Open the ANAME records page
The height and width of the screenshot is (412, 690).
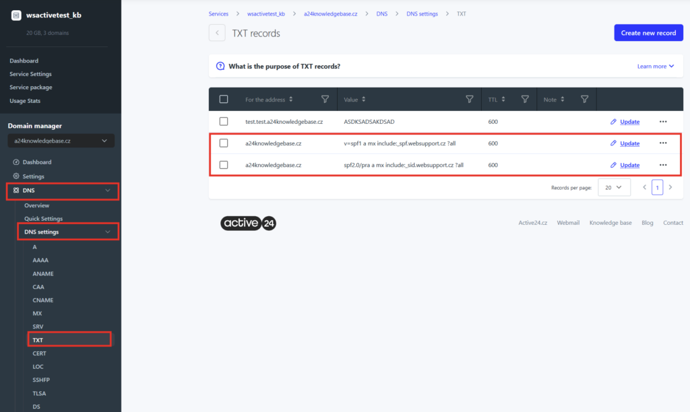[43, 273]
